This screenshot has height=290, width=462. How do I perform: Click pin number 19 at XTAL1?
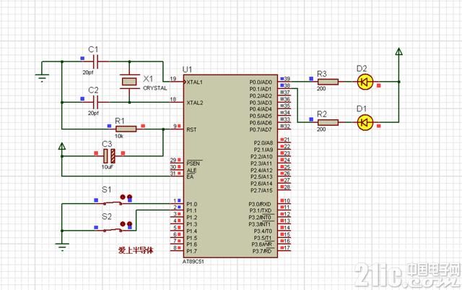(173, 79)
